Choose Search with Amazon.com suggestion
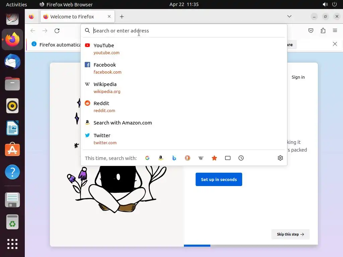The height and width of the screenshot is (257, 343). tap(184, 122)
